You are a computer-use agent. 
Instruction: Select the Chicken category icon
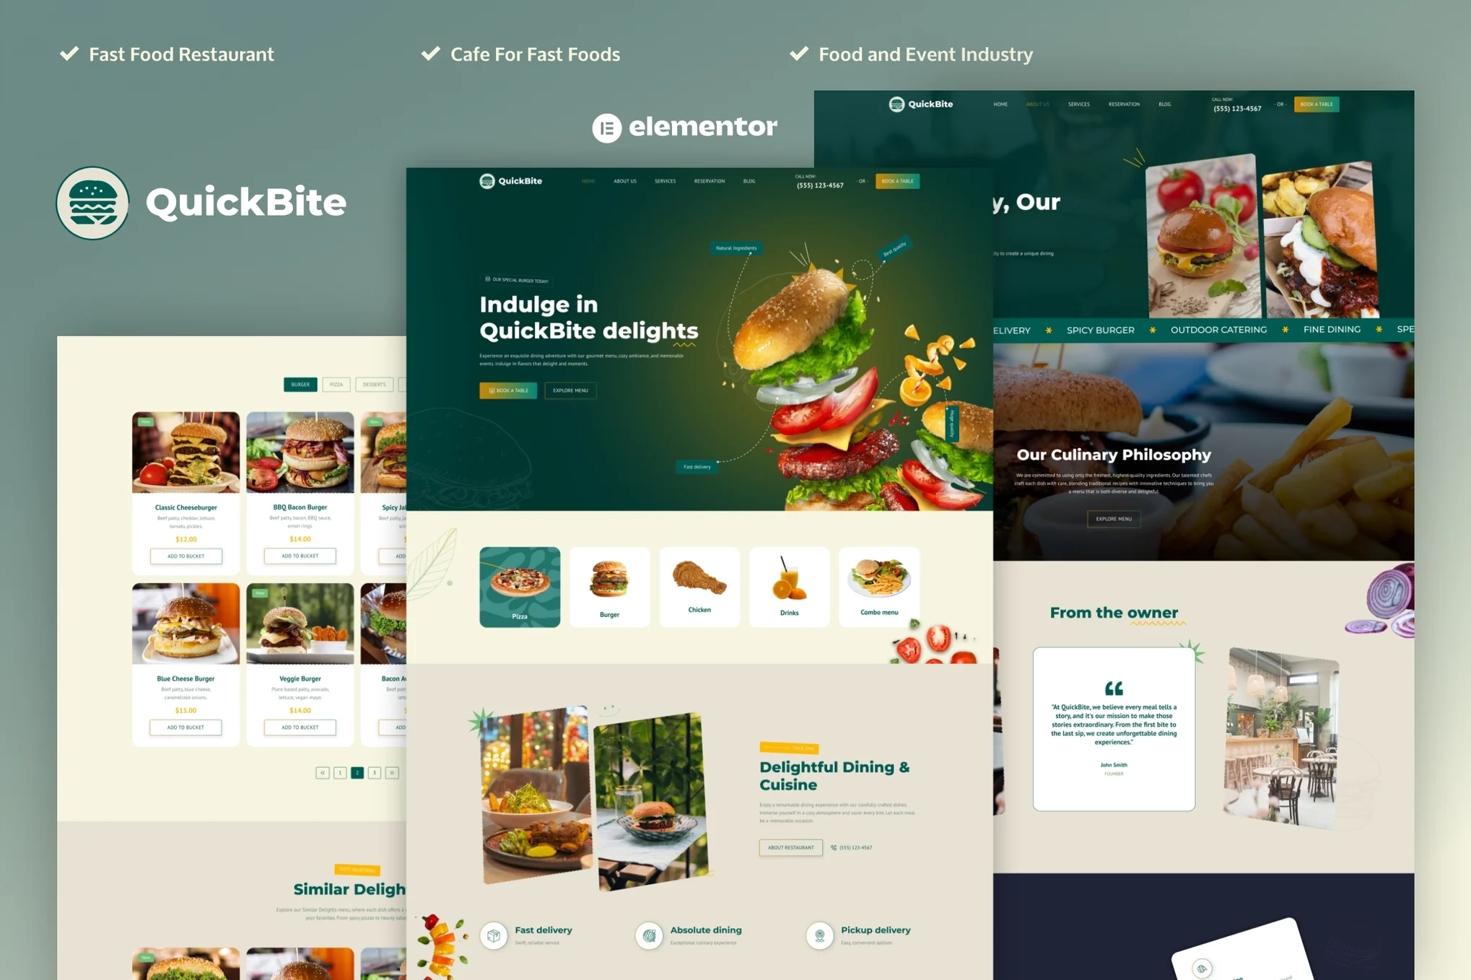coord(697,577)
